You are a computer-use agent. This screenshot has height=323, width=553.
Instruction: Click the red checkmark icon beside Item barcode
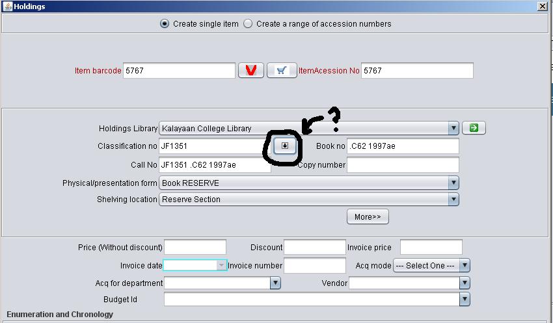[x=251, y=71]
